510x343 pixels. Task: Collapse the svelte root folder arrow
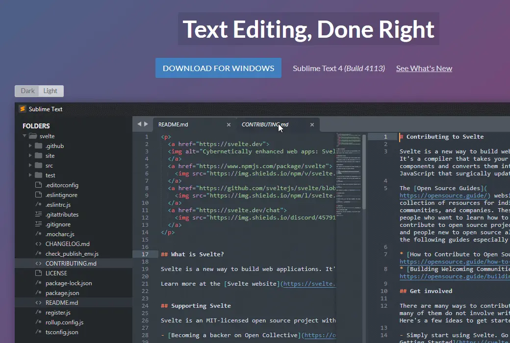coord(25,136)
